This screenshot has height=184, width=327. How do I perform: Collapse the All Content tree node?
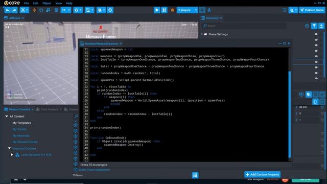coord(7,116)
